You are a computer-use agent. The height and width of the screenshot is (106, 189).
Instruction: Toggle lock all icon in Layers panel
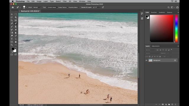coord(160,57)
